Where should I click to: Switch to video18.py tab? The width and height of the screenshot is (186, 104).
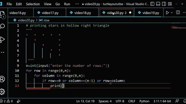(82, 13)
